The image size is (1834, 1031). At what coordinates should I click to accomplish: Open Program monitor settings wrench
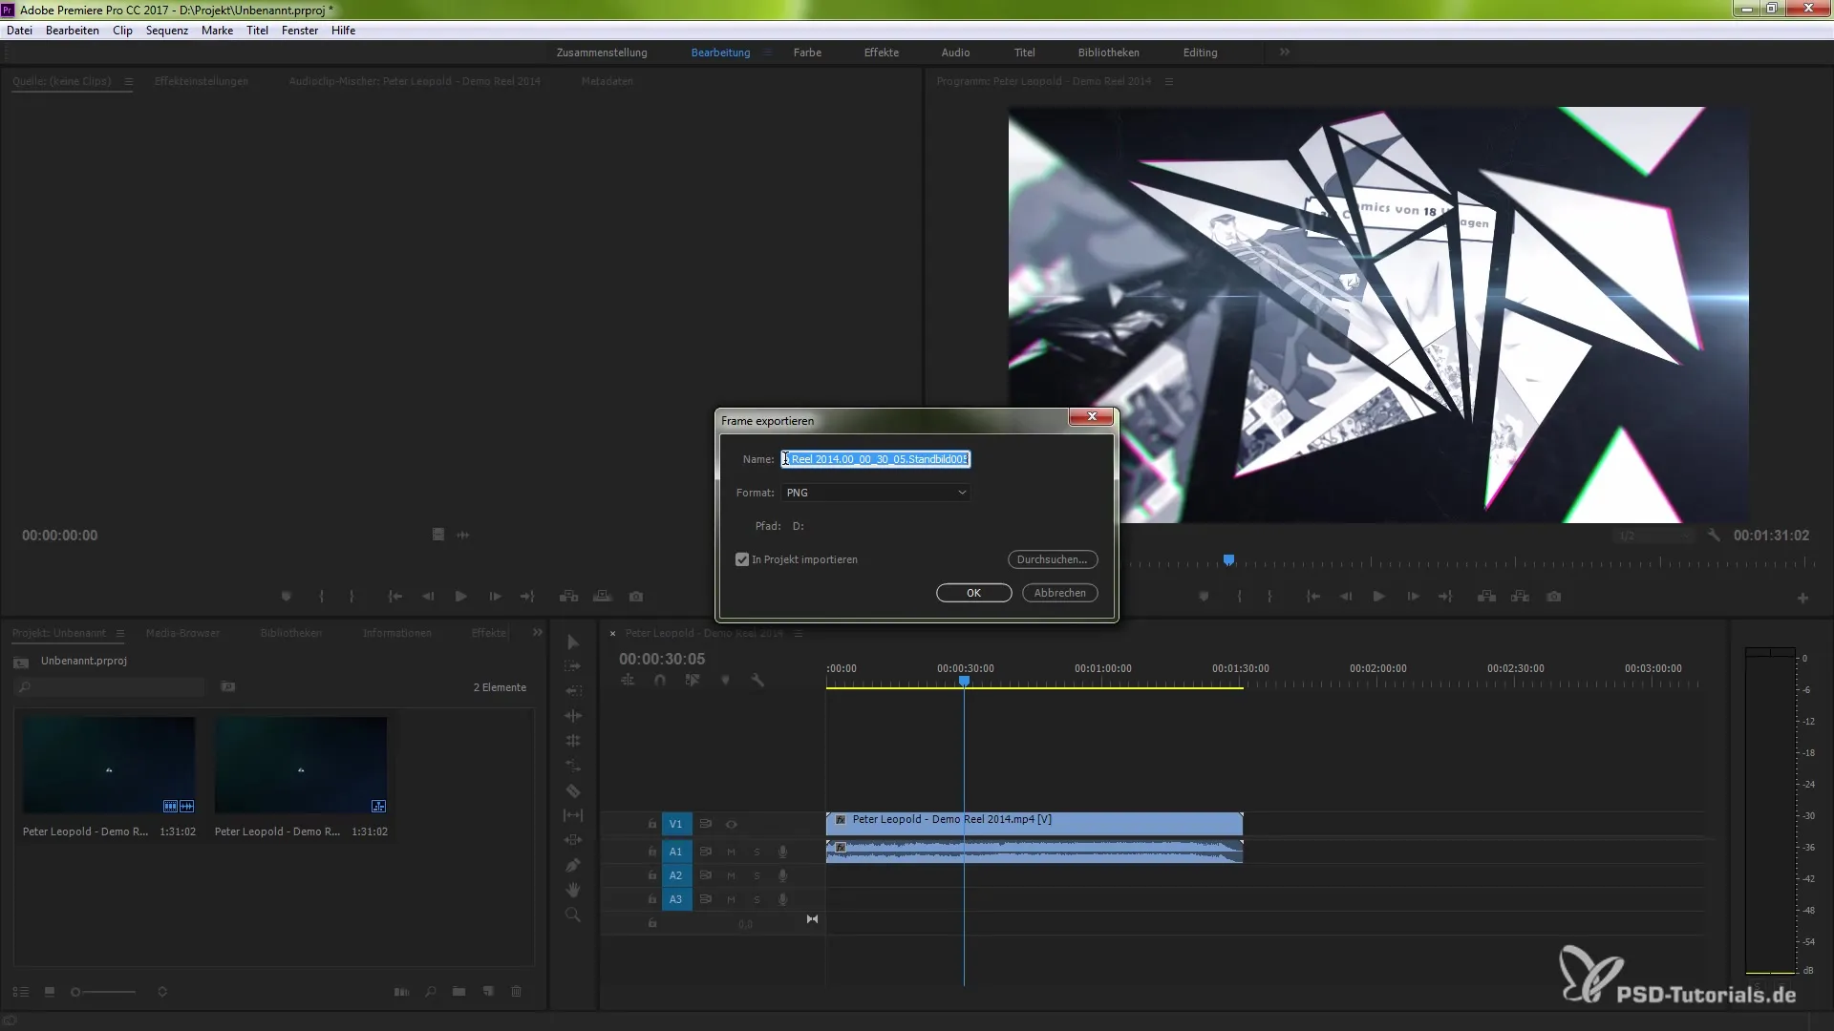(x=1714, y=536)
